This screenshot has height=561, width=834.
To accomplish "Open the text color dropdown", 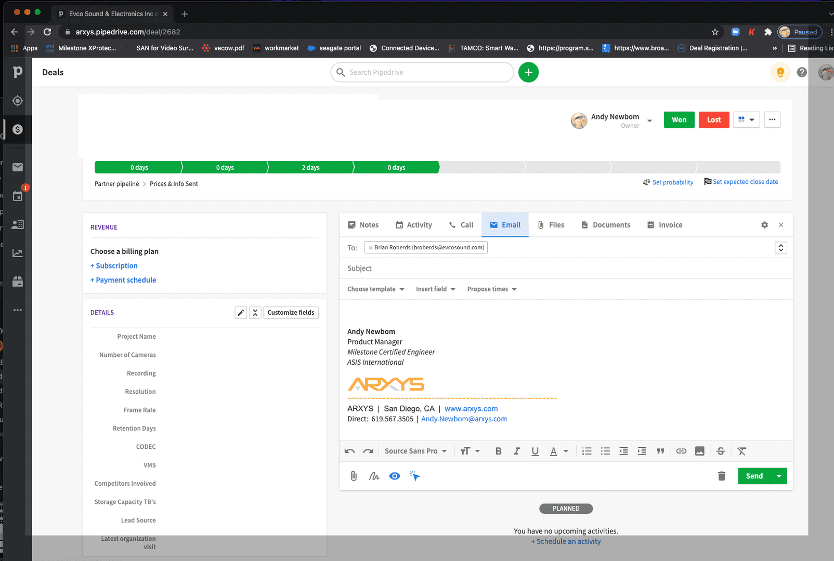I will [x=559, y=451].
